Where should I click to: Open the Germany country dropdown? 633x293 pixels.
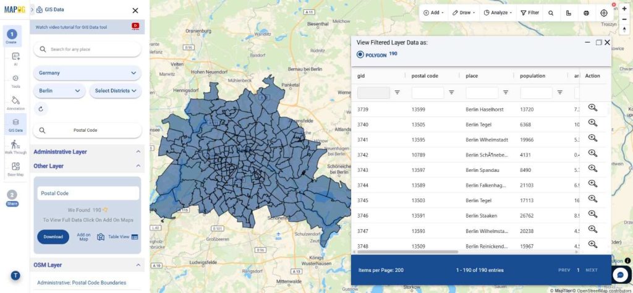[x=87, y=73]
